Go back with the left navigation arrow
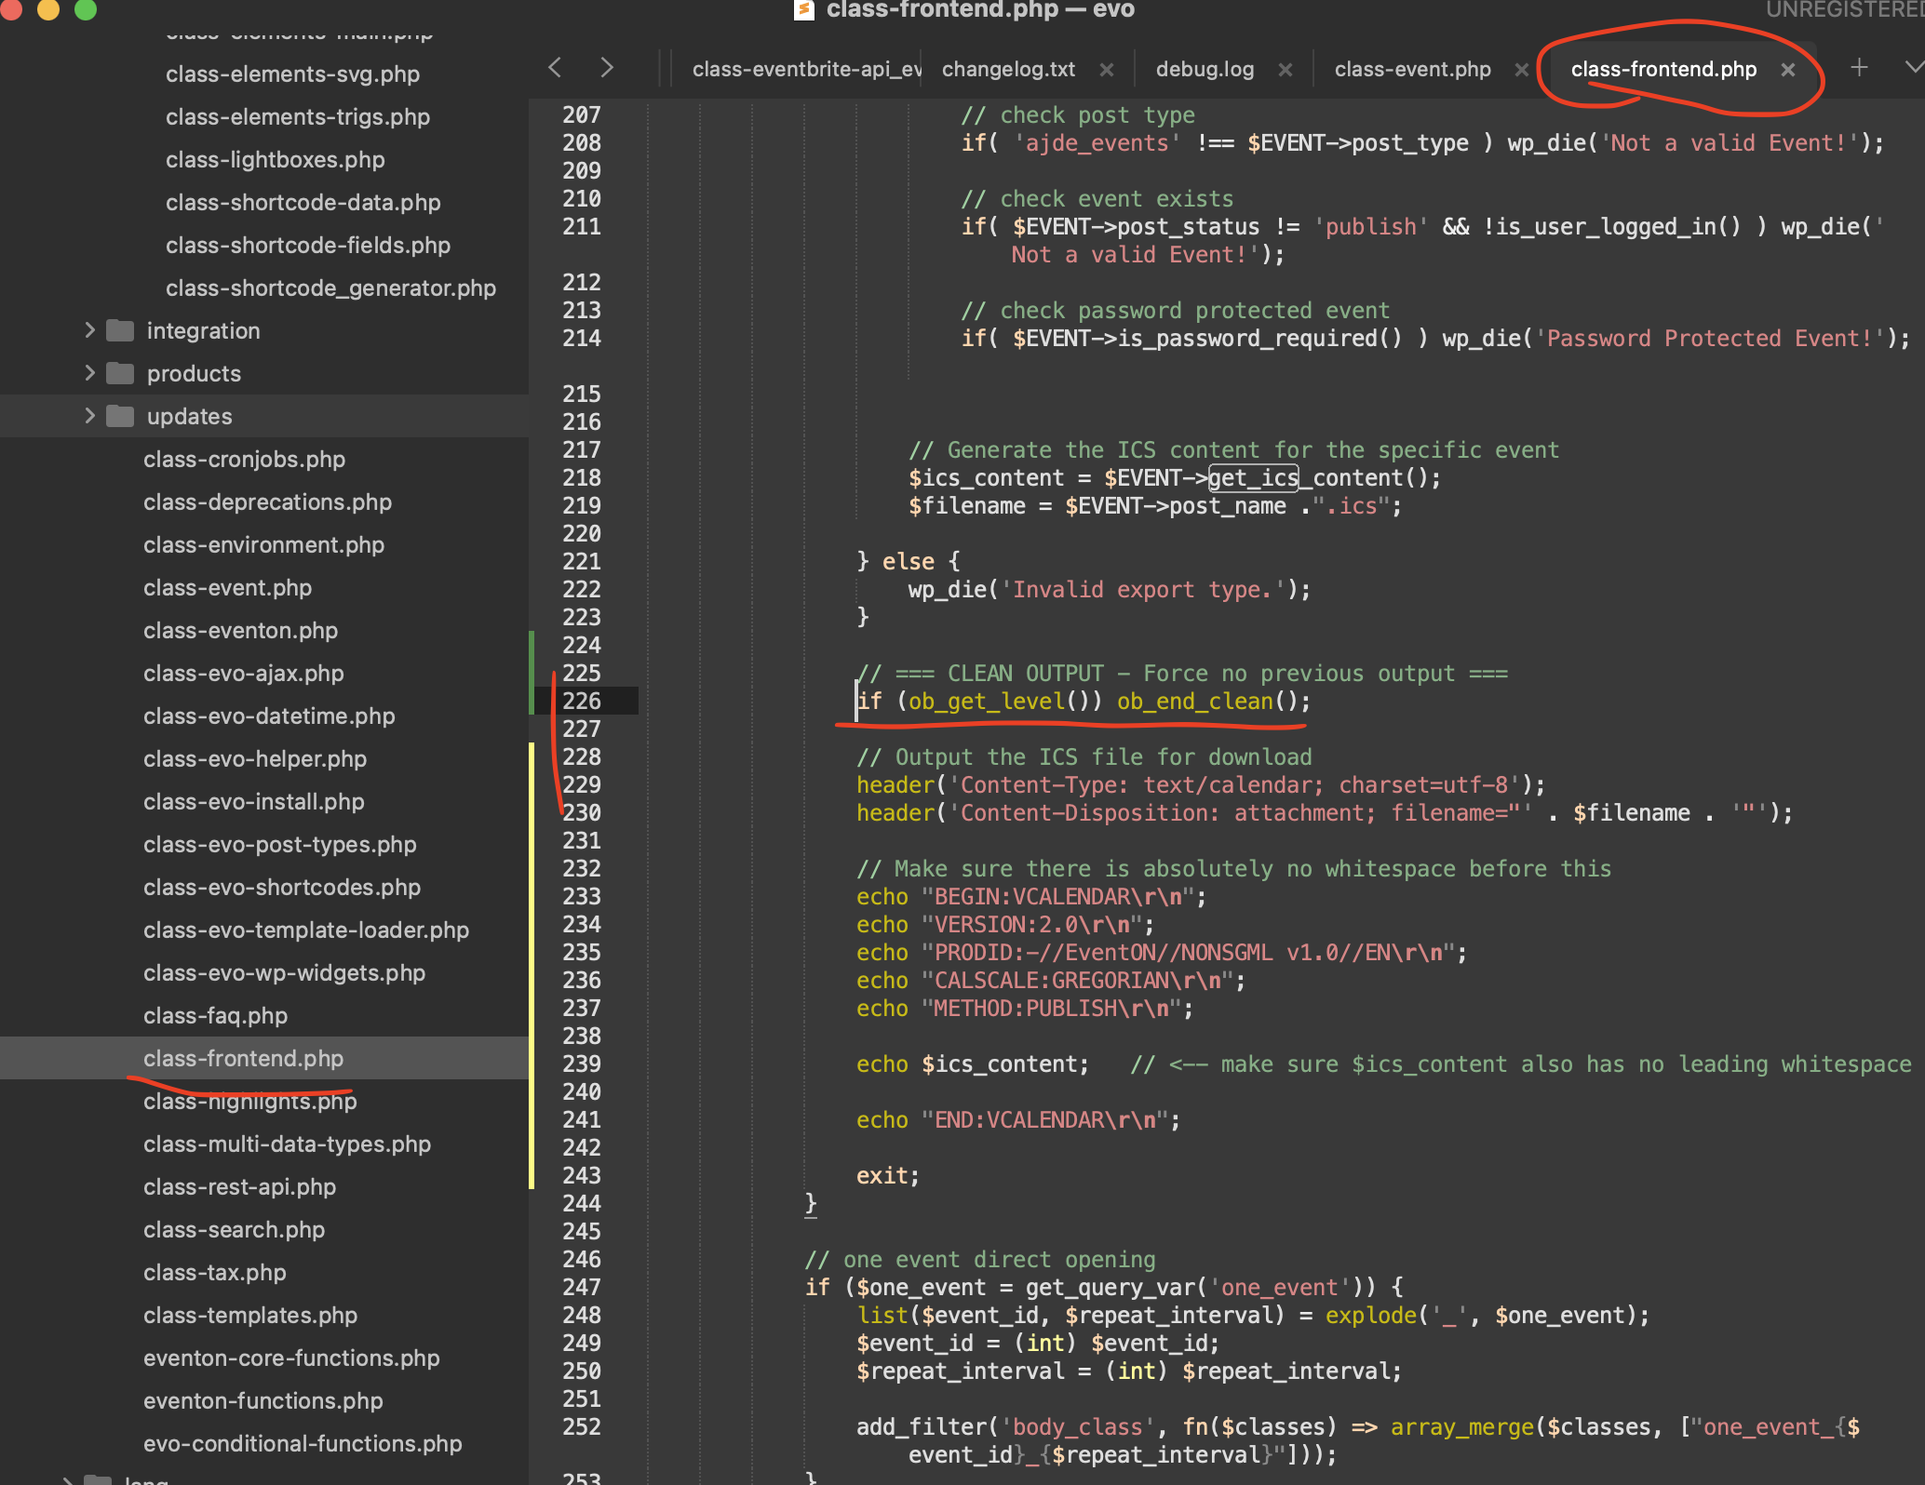The height and width of the screenshot is (1485, 1925). pyautogui.click(x=555, y=68)
